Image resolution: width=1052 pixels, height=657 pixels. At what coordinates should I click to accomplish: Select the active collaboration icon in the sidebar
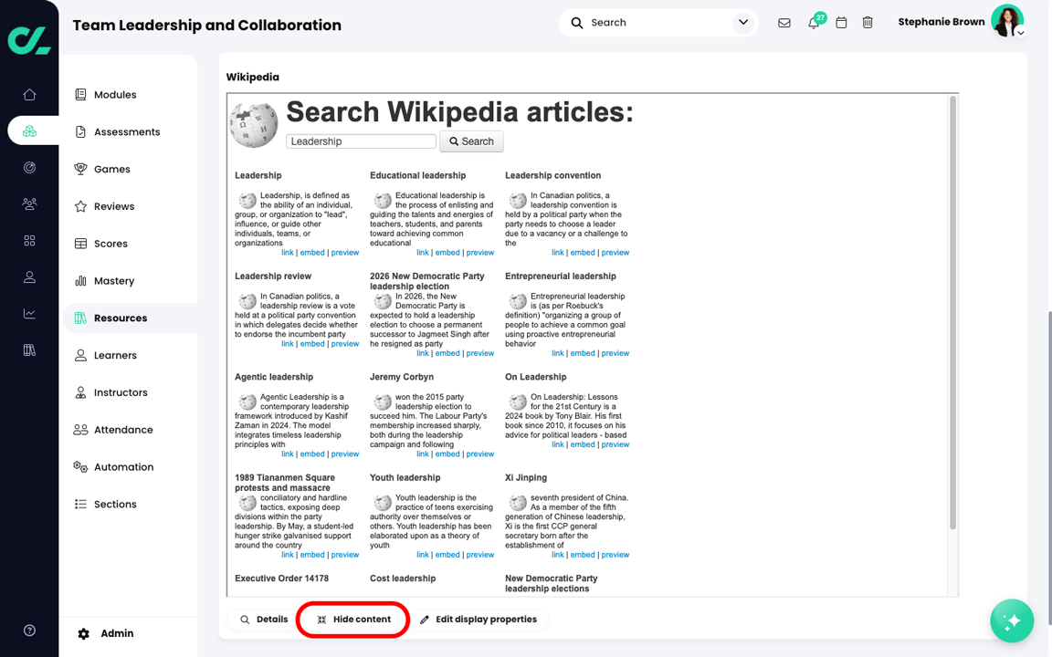29,130
